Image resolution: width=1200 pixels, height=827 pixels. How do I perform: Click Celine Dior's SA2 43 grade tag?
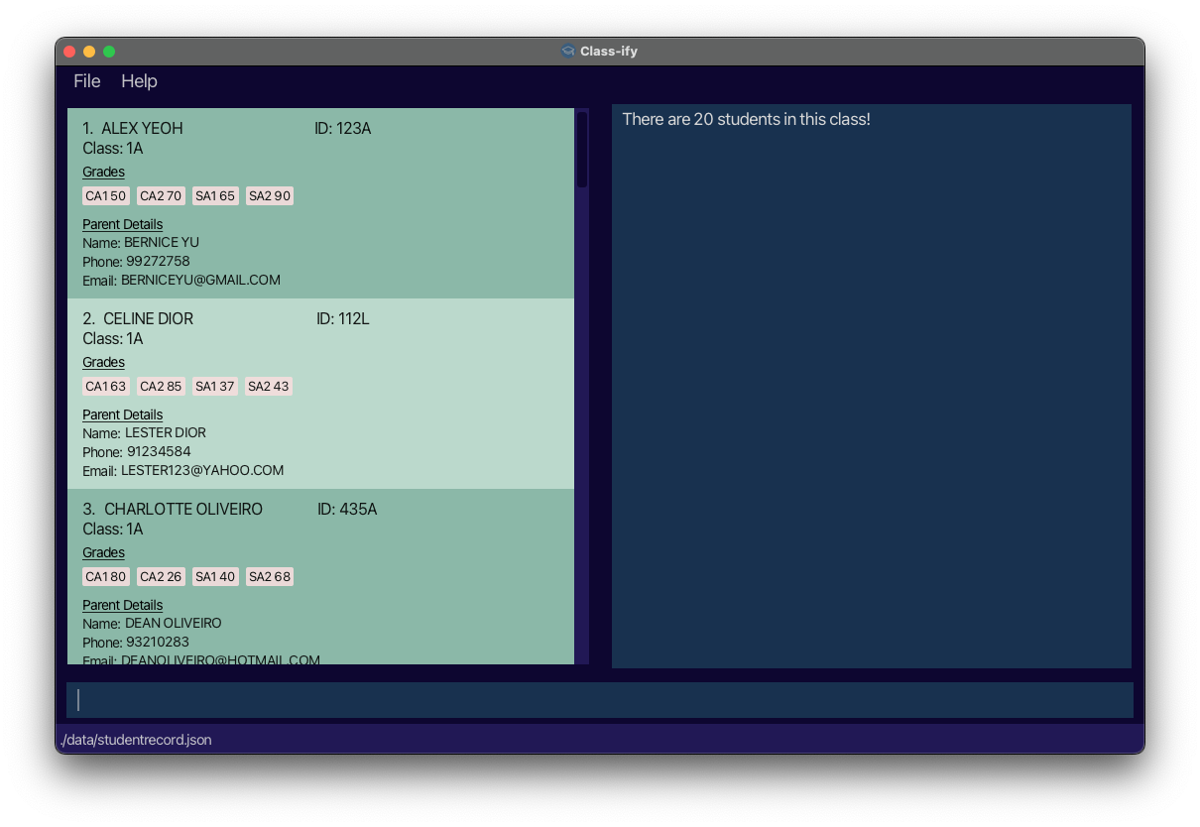[269, 387]
